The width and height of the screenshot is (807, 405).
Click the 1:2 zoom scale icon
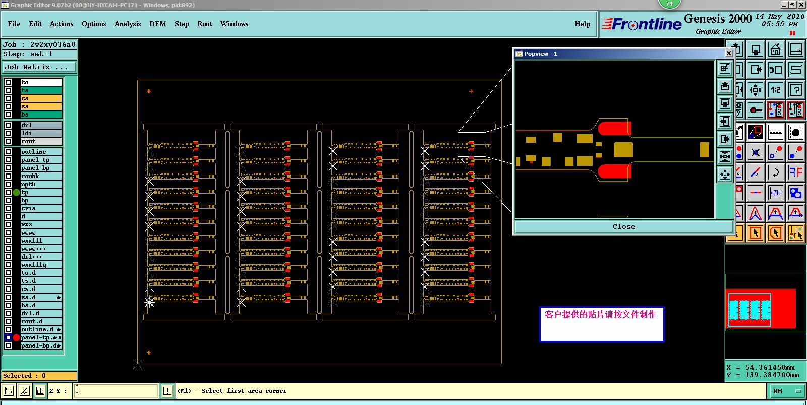(775, 90)
